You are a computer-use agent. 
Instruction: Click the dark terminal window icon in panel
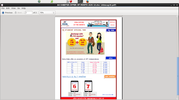[x=80, y=1]
